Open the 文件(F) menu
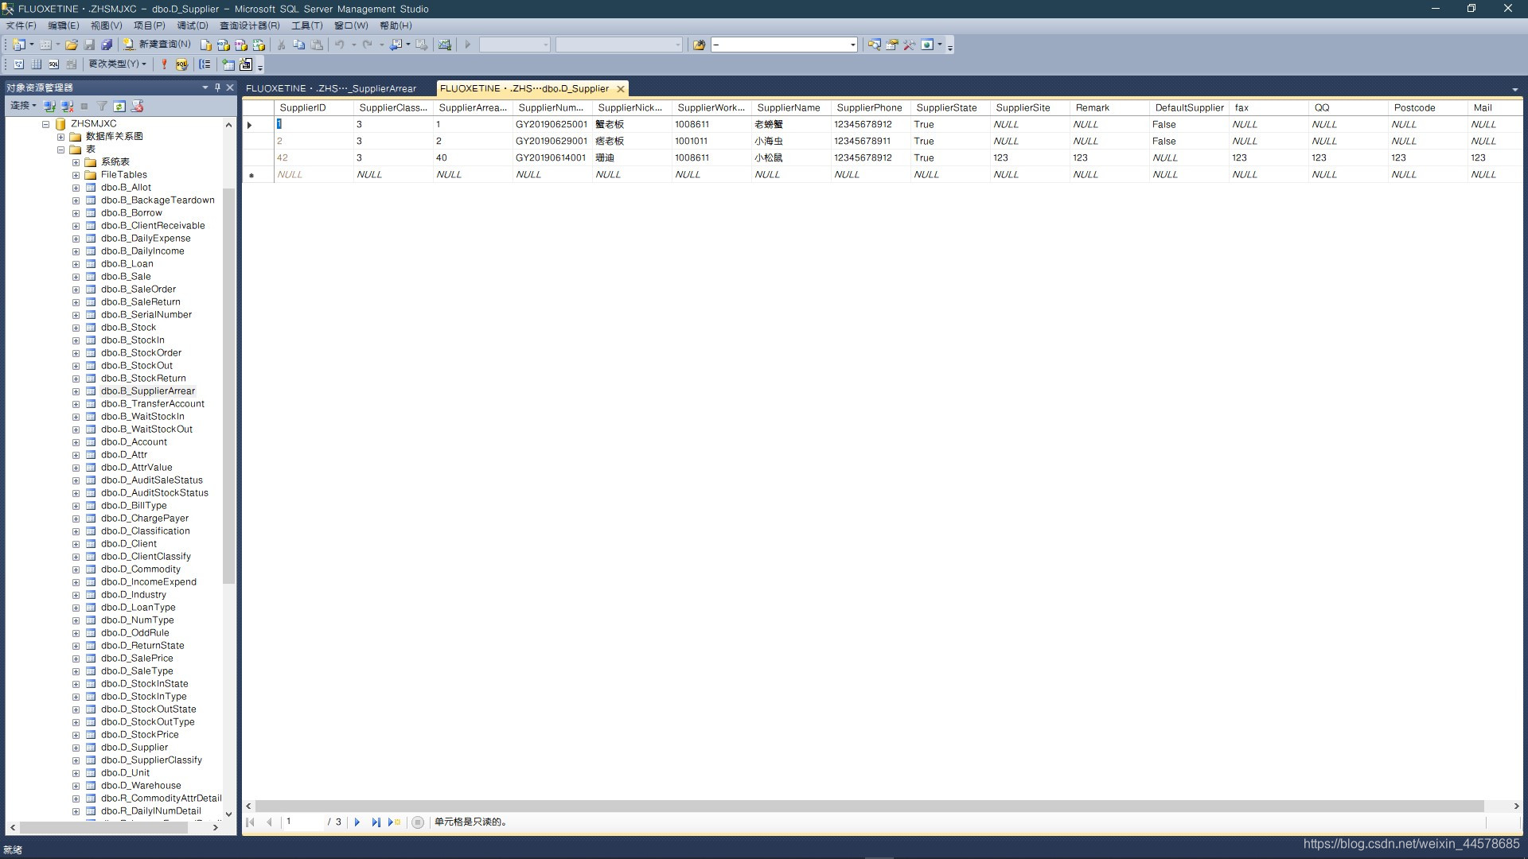Image resolution: width=1528 pixels, height=859 pixels. tap(21, 25)
